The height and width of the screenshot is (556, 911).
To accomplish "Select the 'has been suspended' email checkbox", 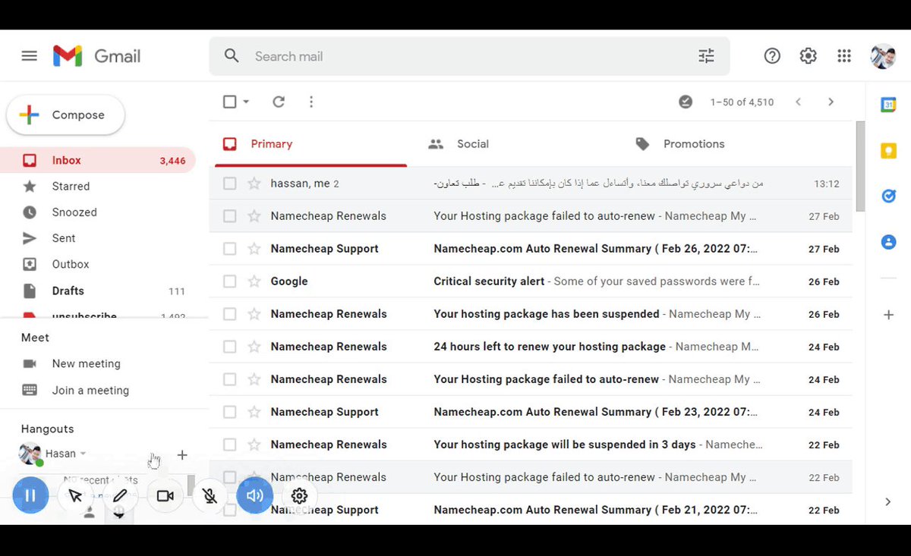I will coord(230,314).
